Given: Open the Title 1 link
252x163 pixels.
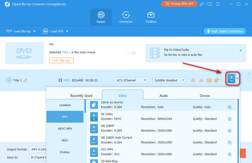Looking at the screenshot, I should tap(66, 52).
